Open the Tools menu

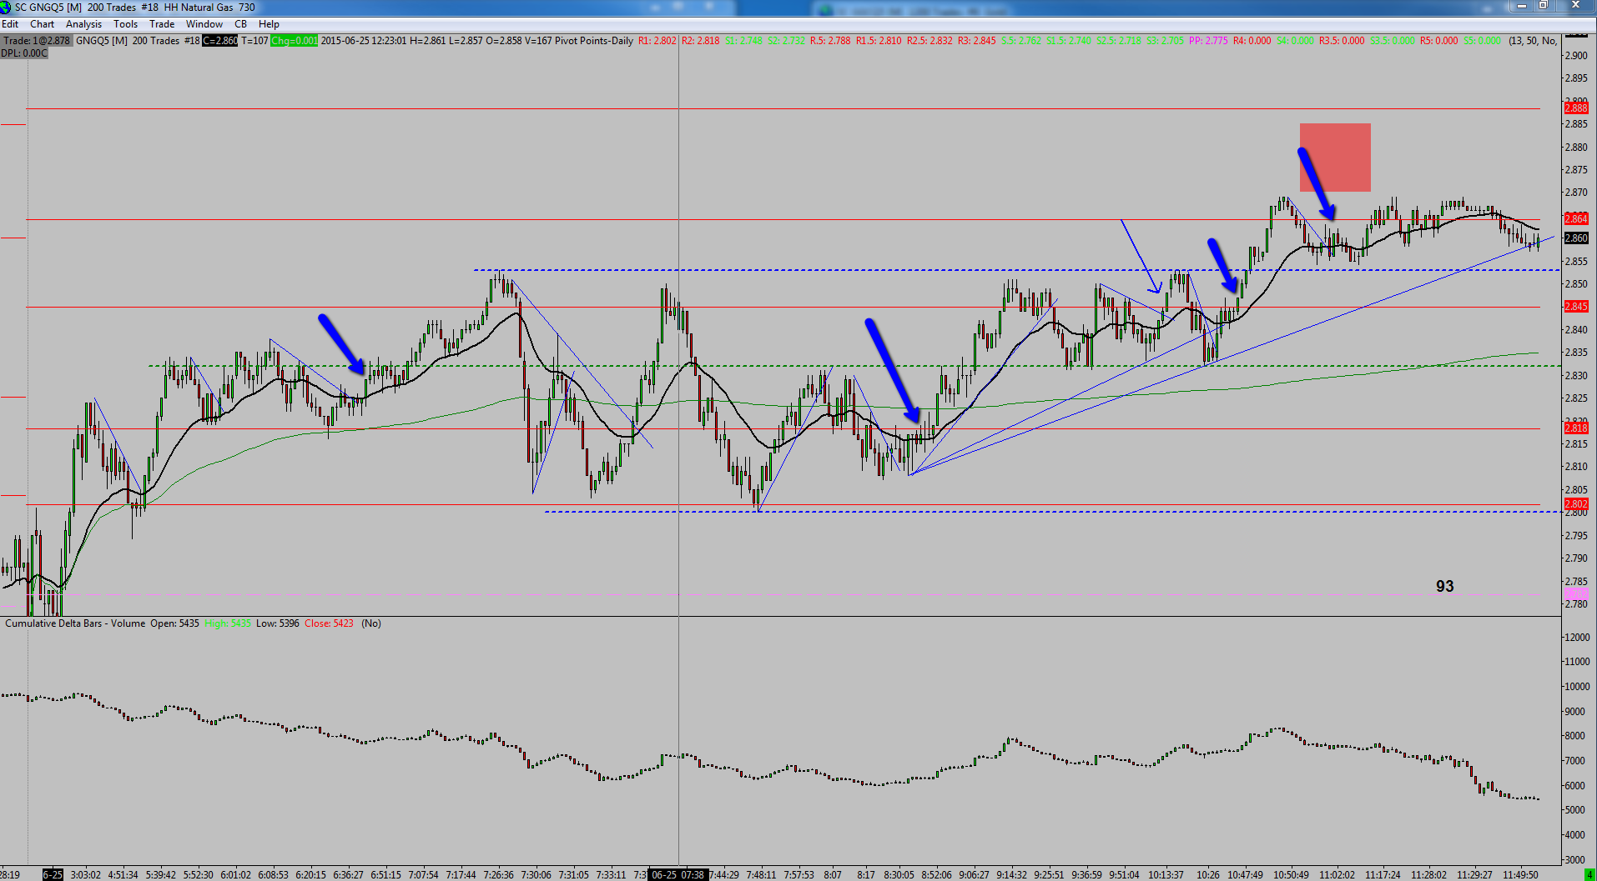125,24
